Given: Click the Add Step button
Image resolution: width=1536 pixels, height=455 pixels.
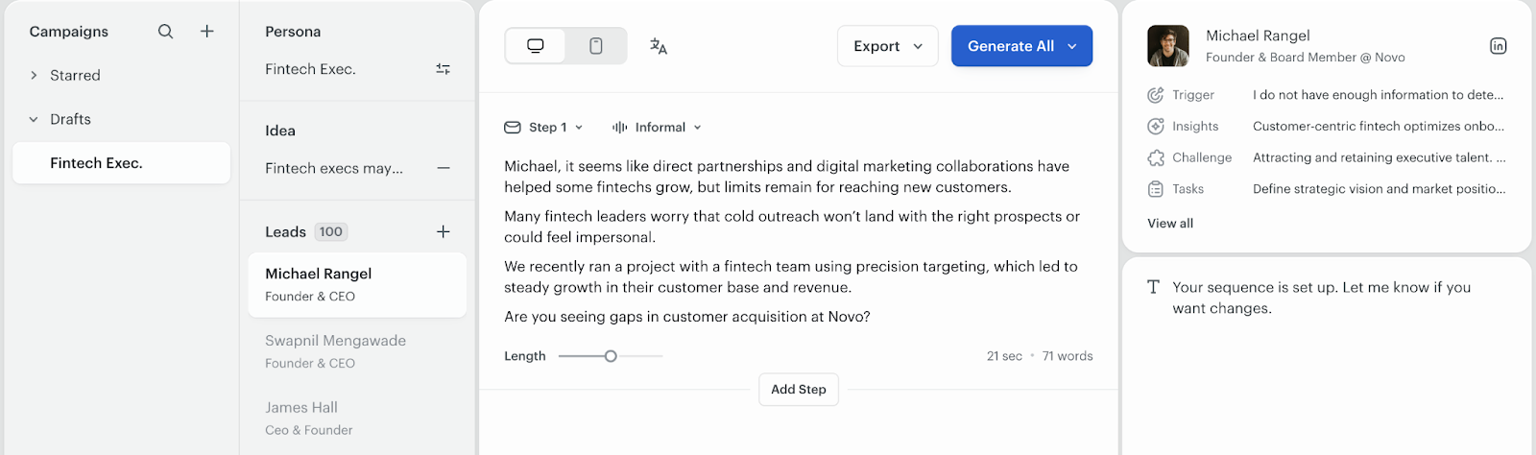Looking at the screenshot, I should point(799,390).
